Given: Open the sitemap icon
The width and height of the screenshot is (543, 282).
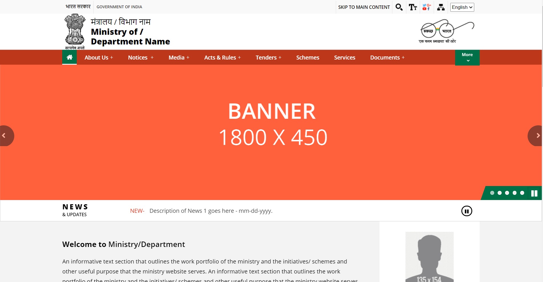Looking at the screenshot, I should [x=441, y=7].
